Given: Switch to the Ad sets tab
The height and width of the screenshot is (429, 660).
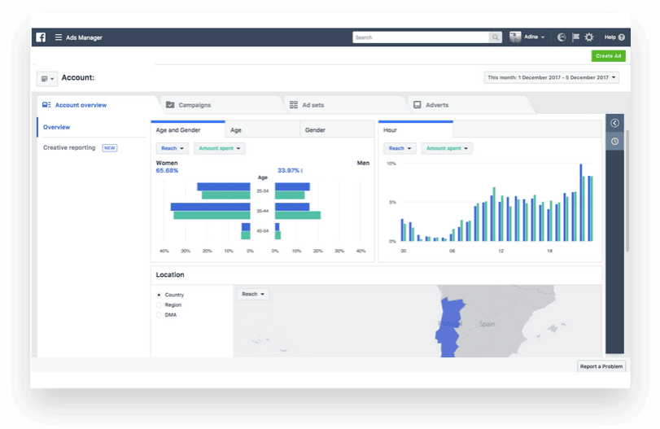Looking at the screenshot, I should 345,105.
